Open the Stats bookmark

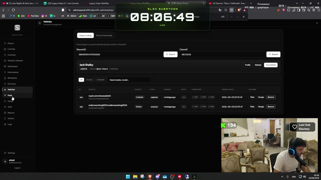pyautogui.click(x=83, y=16)
